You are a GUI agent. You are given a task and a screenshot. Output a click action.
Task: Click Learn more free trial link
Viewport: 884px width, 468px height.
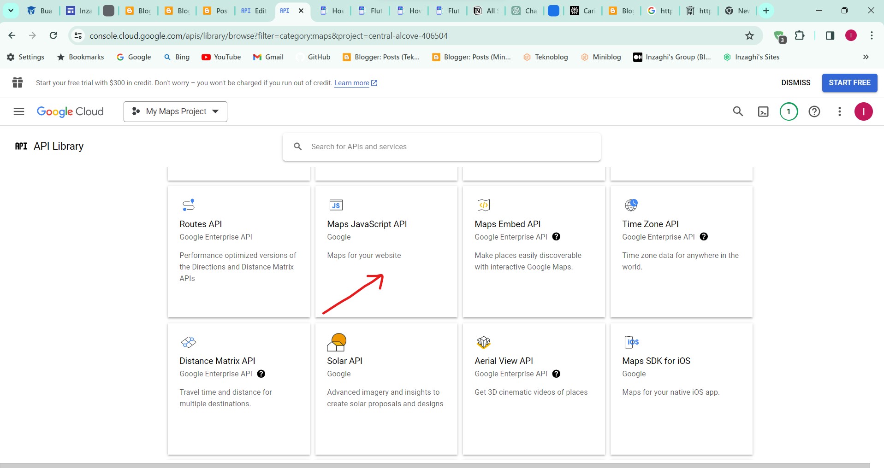tap(356, 83)
